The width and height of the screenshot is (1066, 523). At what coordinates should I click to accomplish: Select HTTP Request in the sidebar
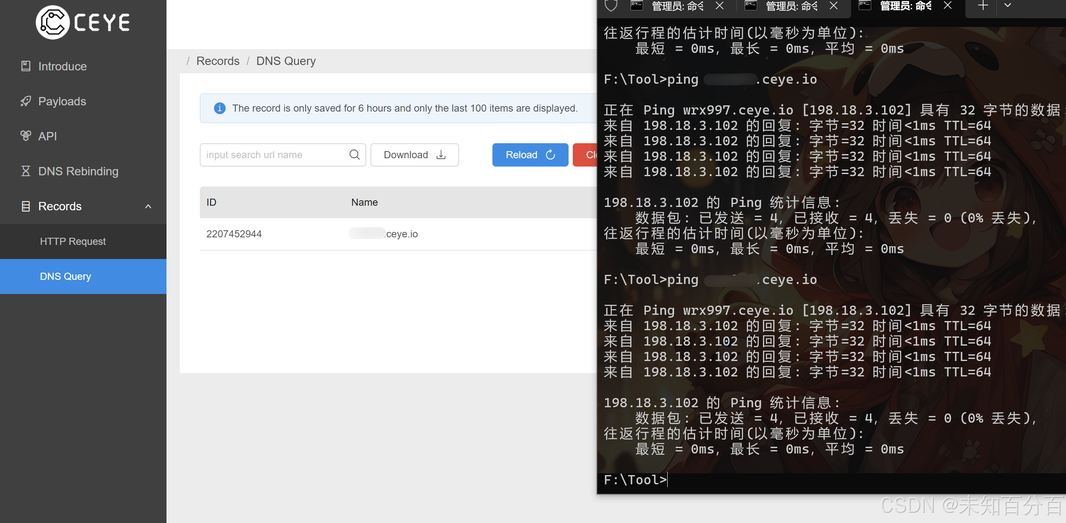73,241
